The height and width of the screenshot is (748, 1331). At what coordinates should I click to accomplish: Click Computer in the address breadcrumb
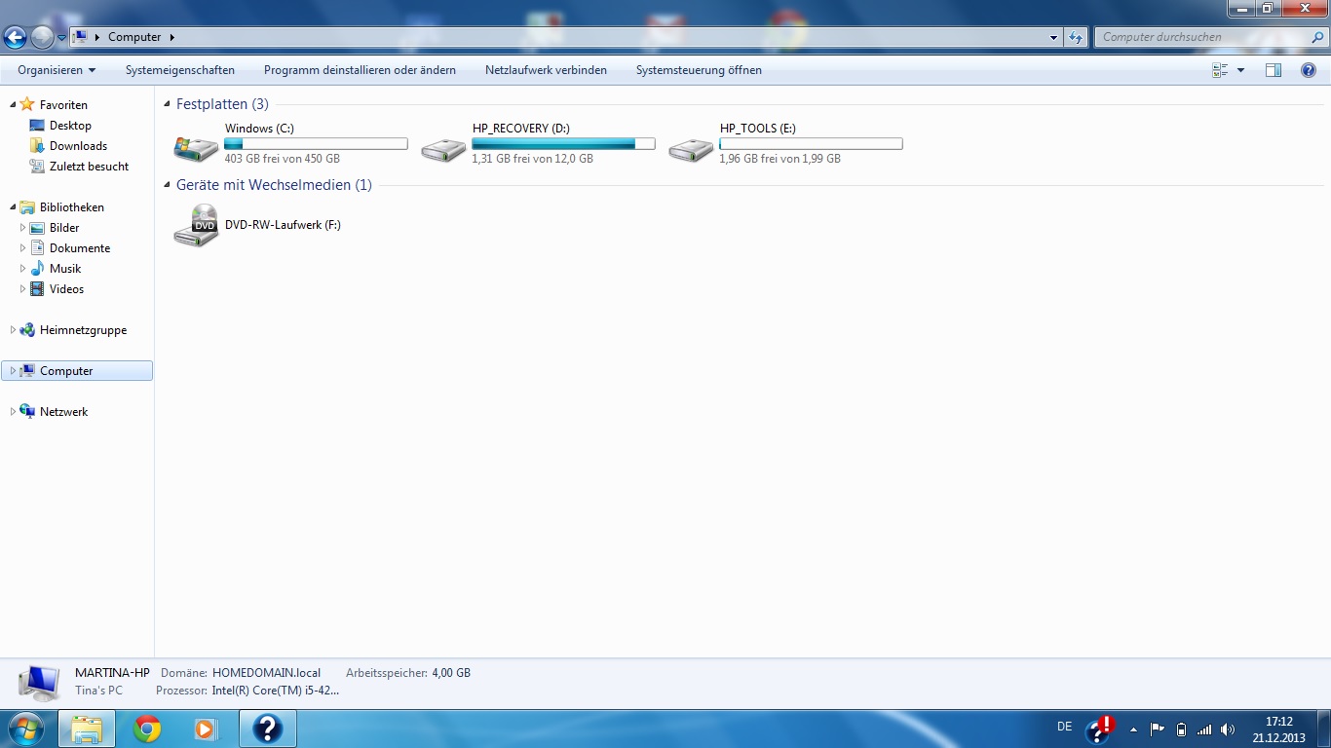[134, 37]
